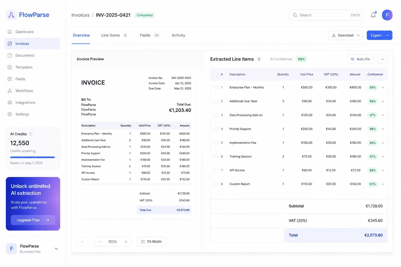Open Workflows from sidebar icon
The height and width of the screenshot is (267, 401).
coord(10,91)
